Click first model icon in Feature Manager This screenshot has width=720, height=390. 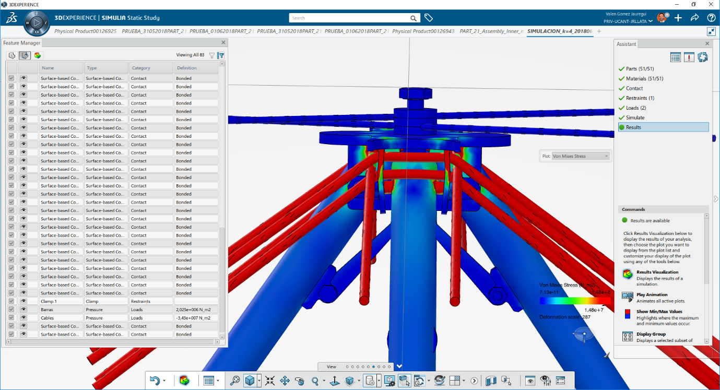(x=12, y=55)
